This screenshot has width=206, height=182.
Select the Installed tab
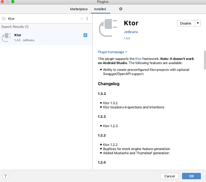coord(100,9)
